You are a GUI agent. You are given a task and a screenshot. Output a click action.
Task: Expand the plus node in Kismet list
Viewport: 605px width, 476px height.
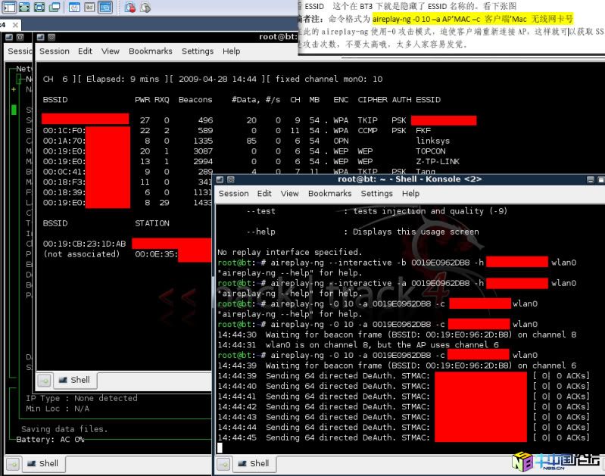coord(14,89)
